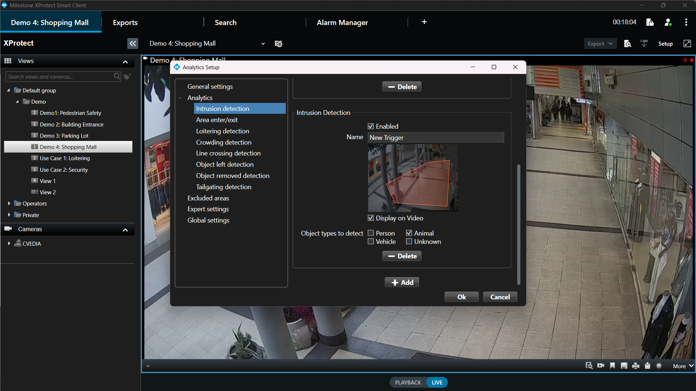Open the Export dropdown
The width and height of the screenshot is (696, 391).
click(600, 43)
